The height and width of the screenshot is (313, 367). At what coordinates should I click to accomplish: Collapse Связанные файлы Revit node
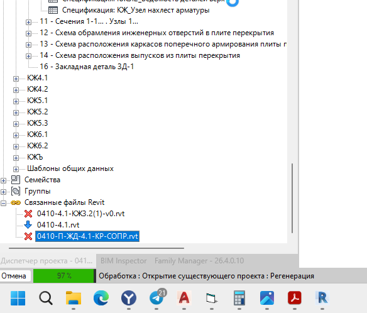tap(3, 203)
